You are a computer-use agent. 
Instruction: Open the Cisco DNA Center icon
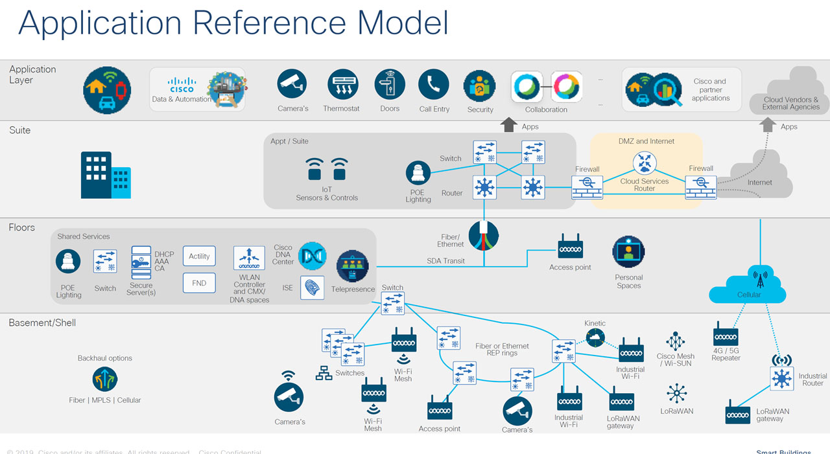click(x=313, y=256)
